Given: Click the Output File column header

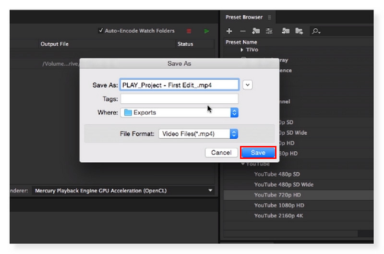Looking at the screenshot, I should pyautogui.click(x=54, y=44).
